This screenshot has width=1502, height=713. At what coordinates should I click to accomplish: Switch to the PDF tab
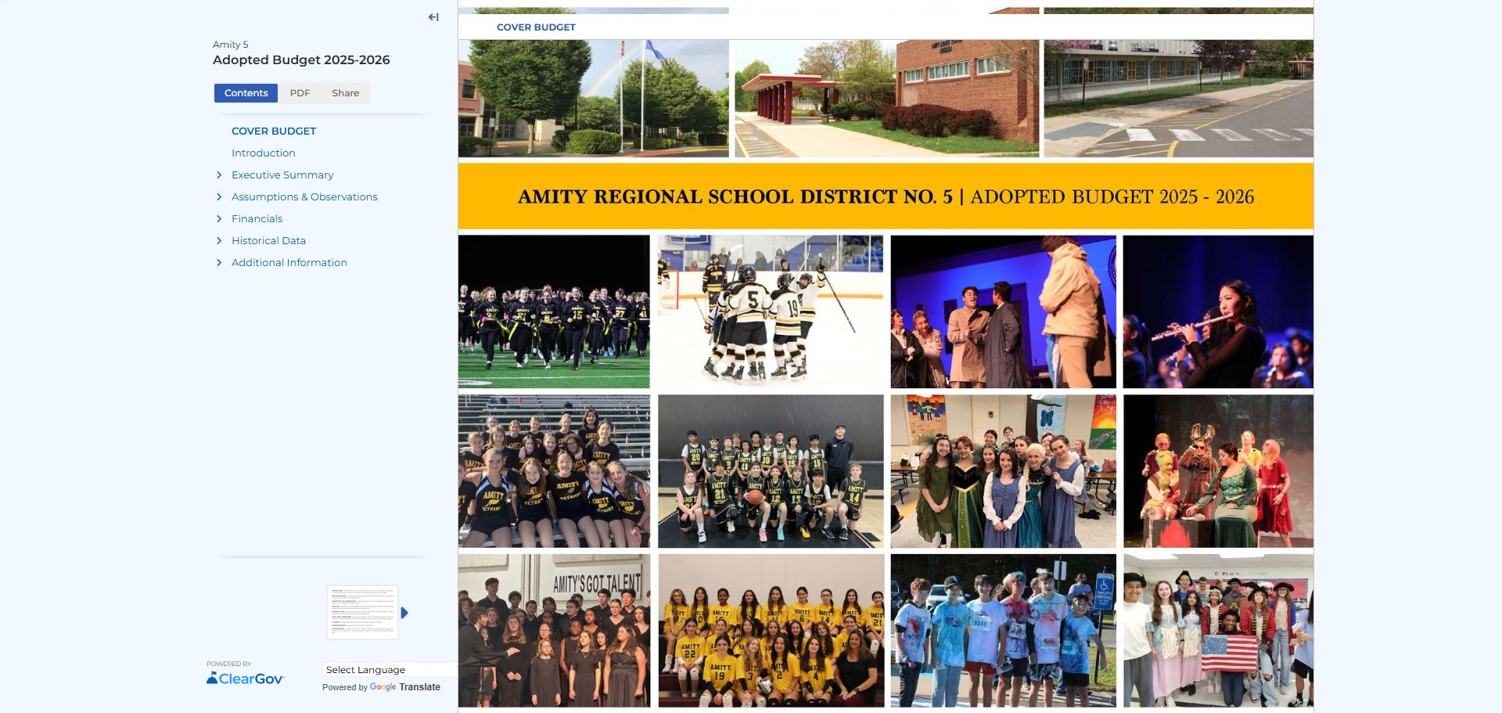pos(300,93)
